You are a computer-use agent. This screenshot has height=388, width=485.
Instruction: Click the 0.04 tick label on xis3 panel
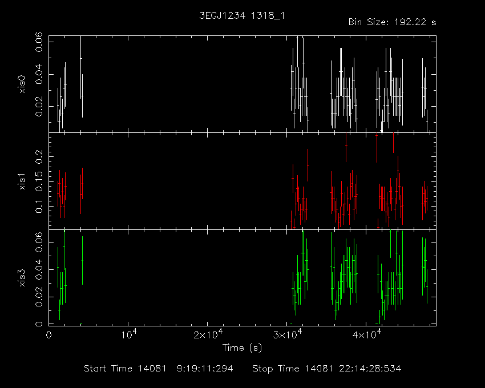coord(39,269)
